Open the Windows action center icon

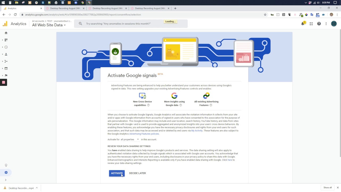[335, 2]
